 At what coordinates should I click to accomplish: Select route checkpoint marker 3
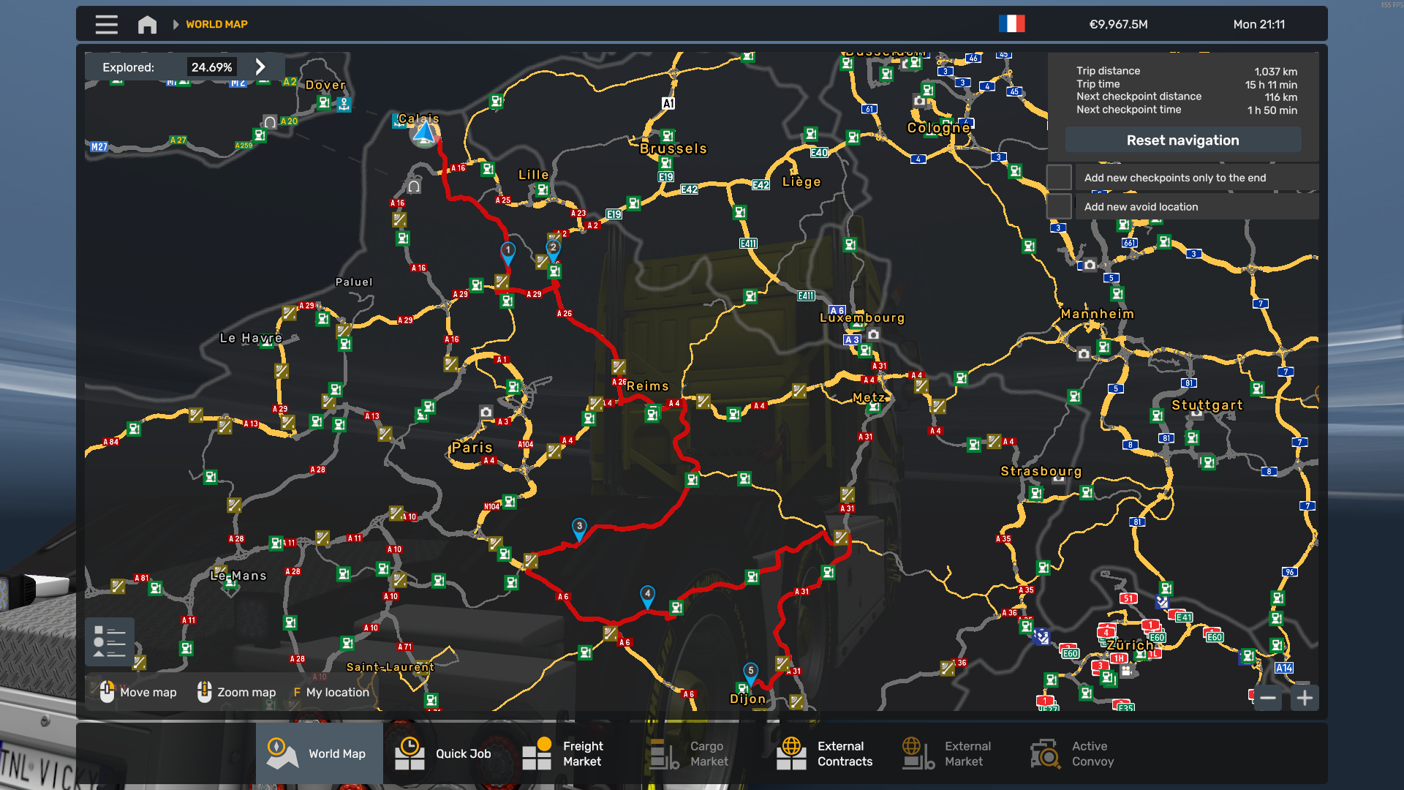click(579, 528)
